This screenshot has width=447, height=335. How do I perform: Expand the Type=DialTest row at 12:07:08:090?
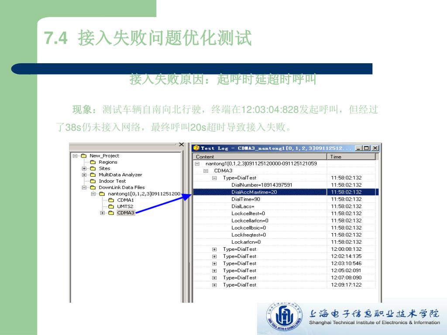point(214,278)
